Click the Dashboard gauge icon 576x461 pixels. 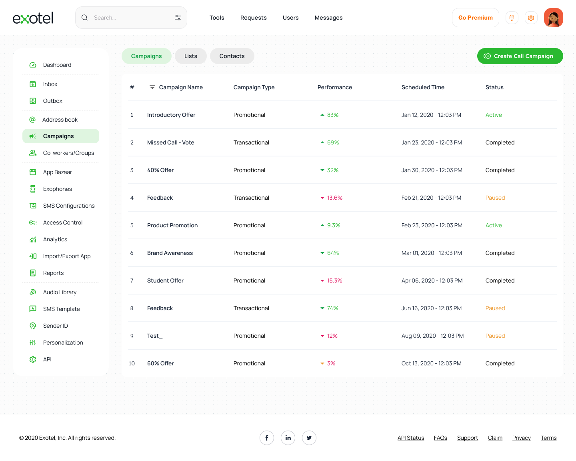pyautogui.click(x=33, y=65)
